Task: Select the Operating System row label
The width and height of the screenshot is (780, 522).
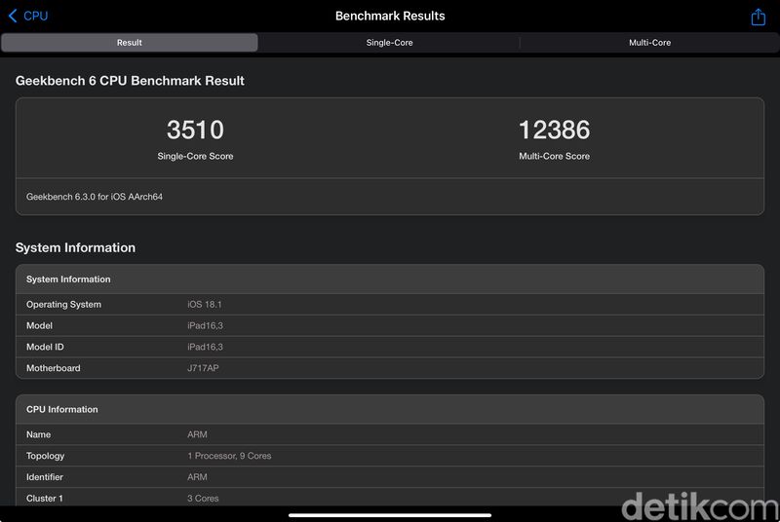Action: (63, 305)
